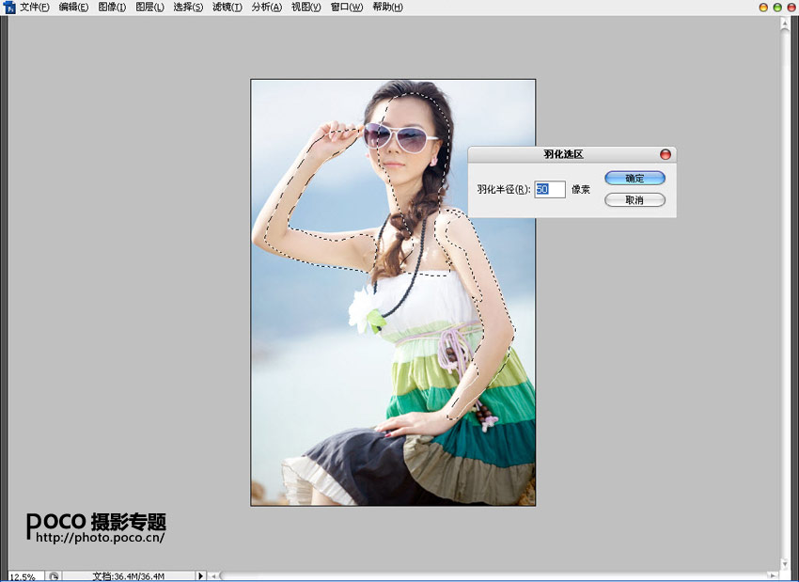The height and width of the screenshot is (582, 799).
Task: Open the 图层(L) menu
Action: 149,8
